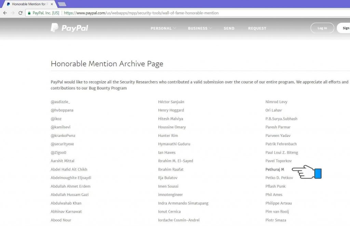Click the bold name Pethuraj M

275,169
